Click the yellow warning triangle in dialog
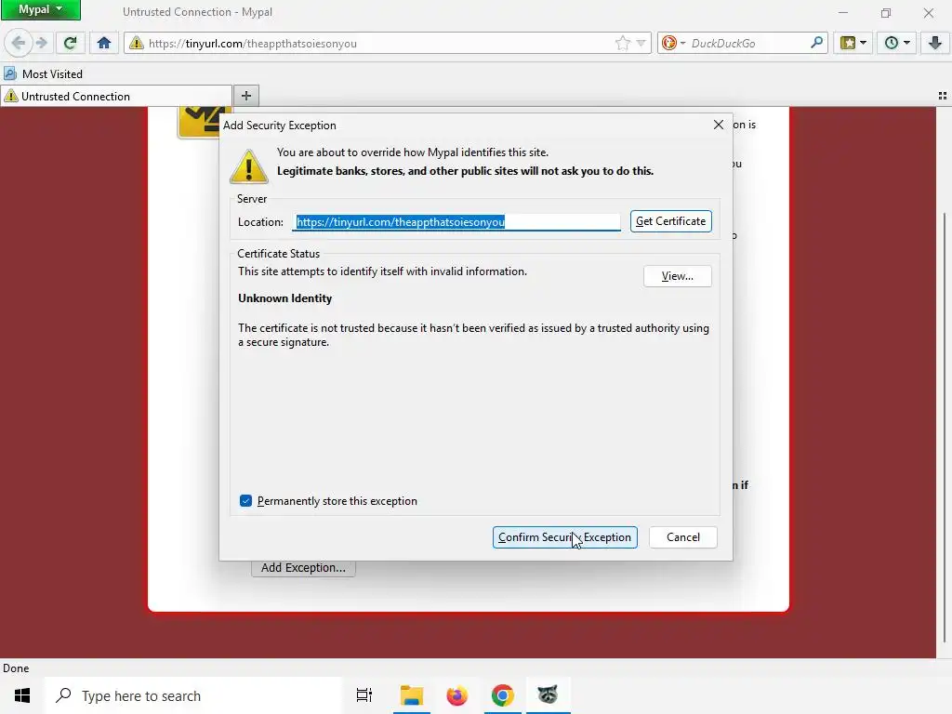This screenshot has width=952, height=714. point(249,166)
